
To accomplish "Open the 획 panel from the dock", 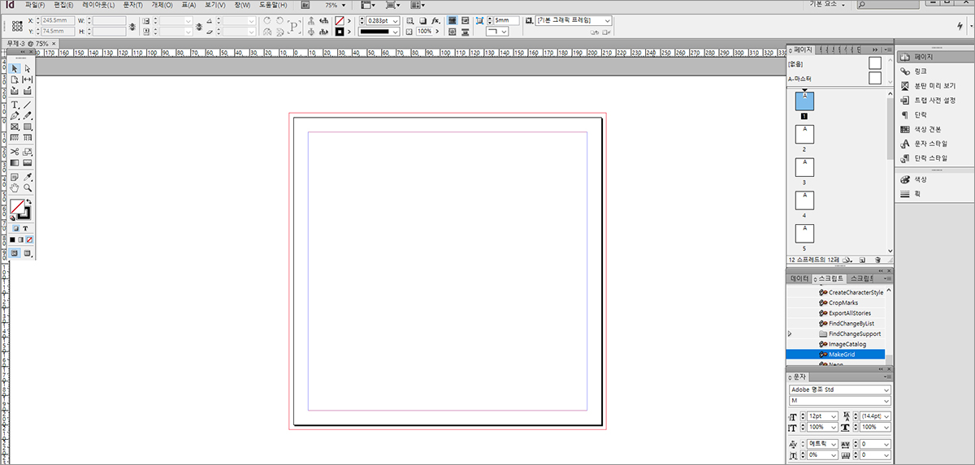I will coord(918,192).
